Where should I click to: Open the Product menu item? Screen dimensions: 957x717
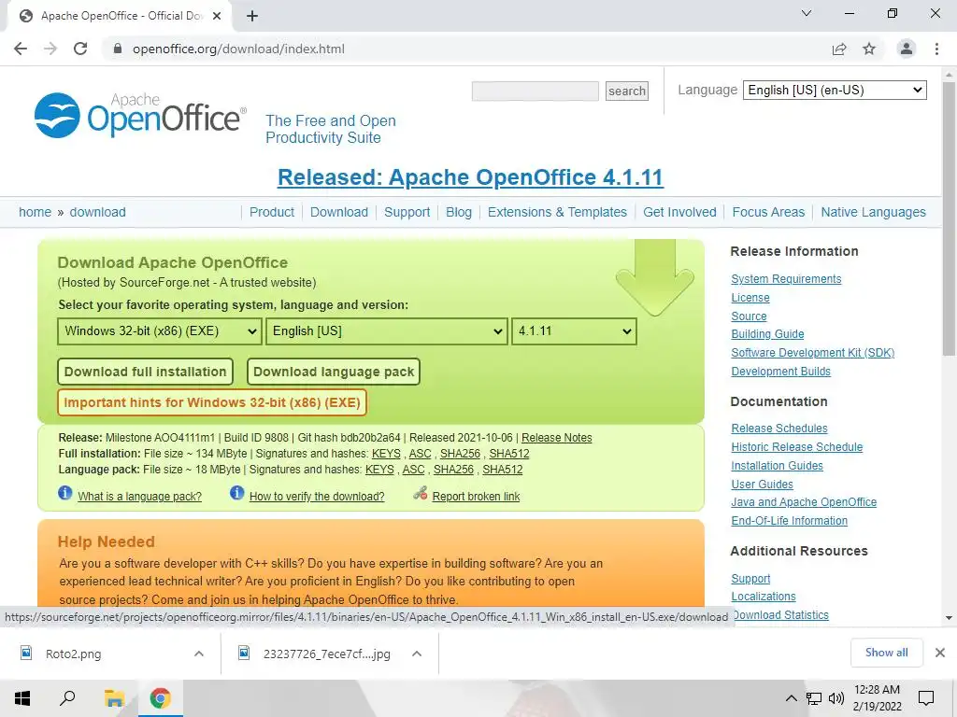click(x=272, y=212)
